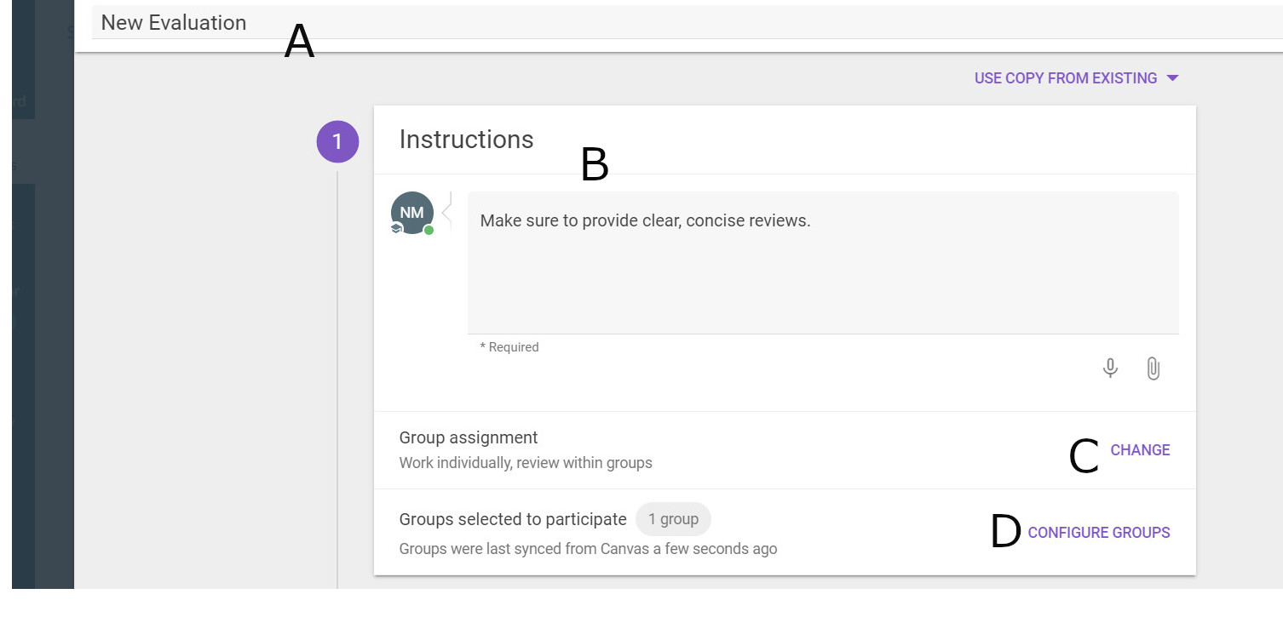Click the NM user avatar
1283x617 pixels.
[411, 213]
